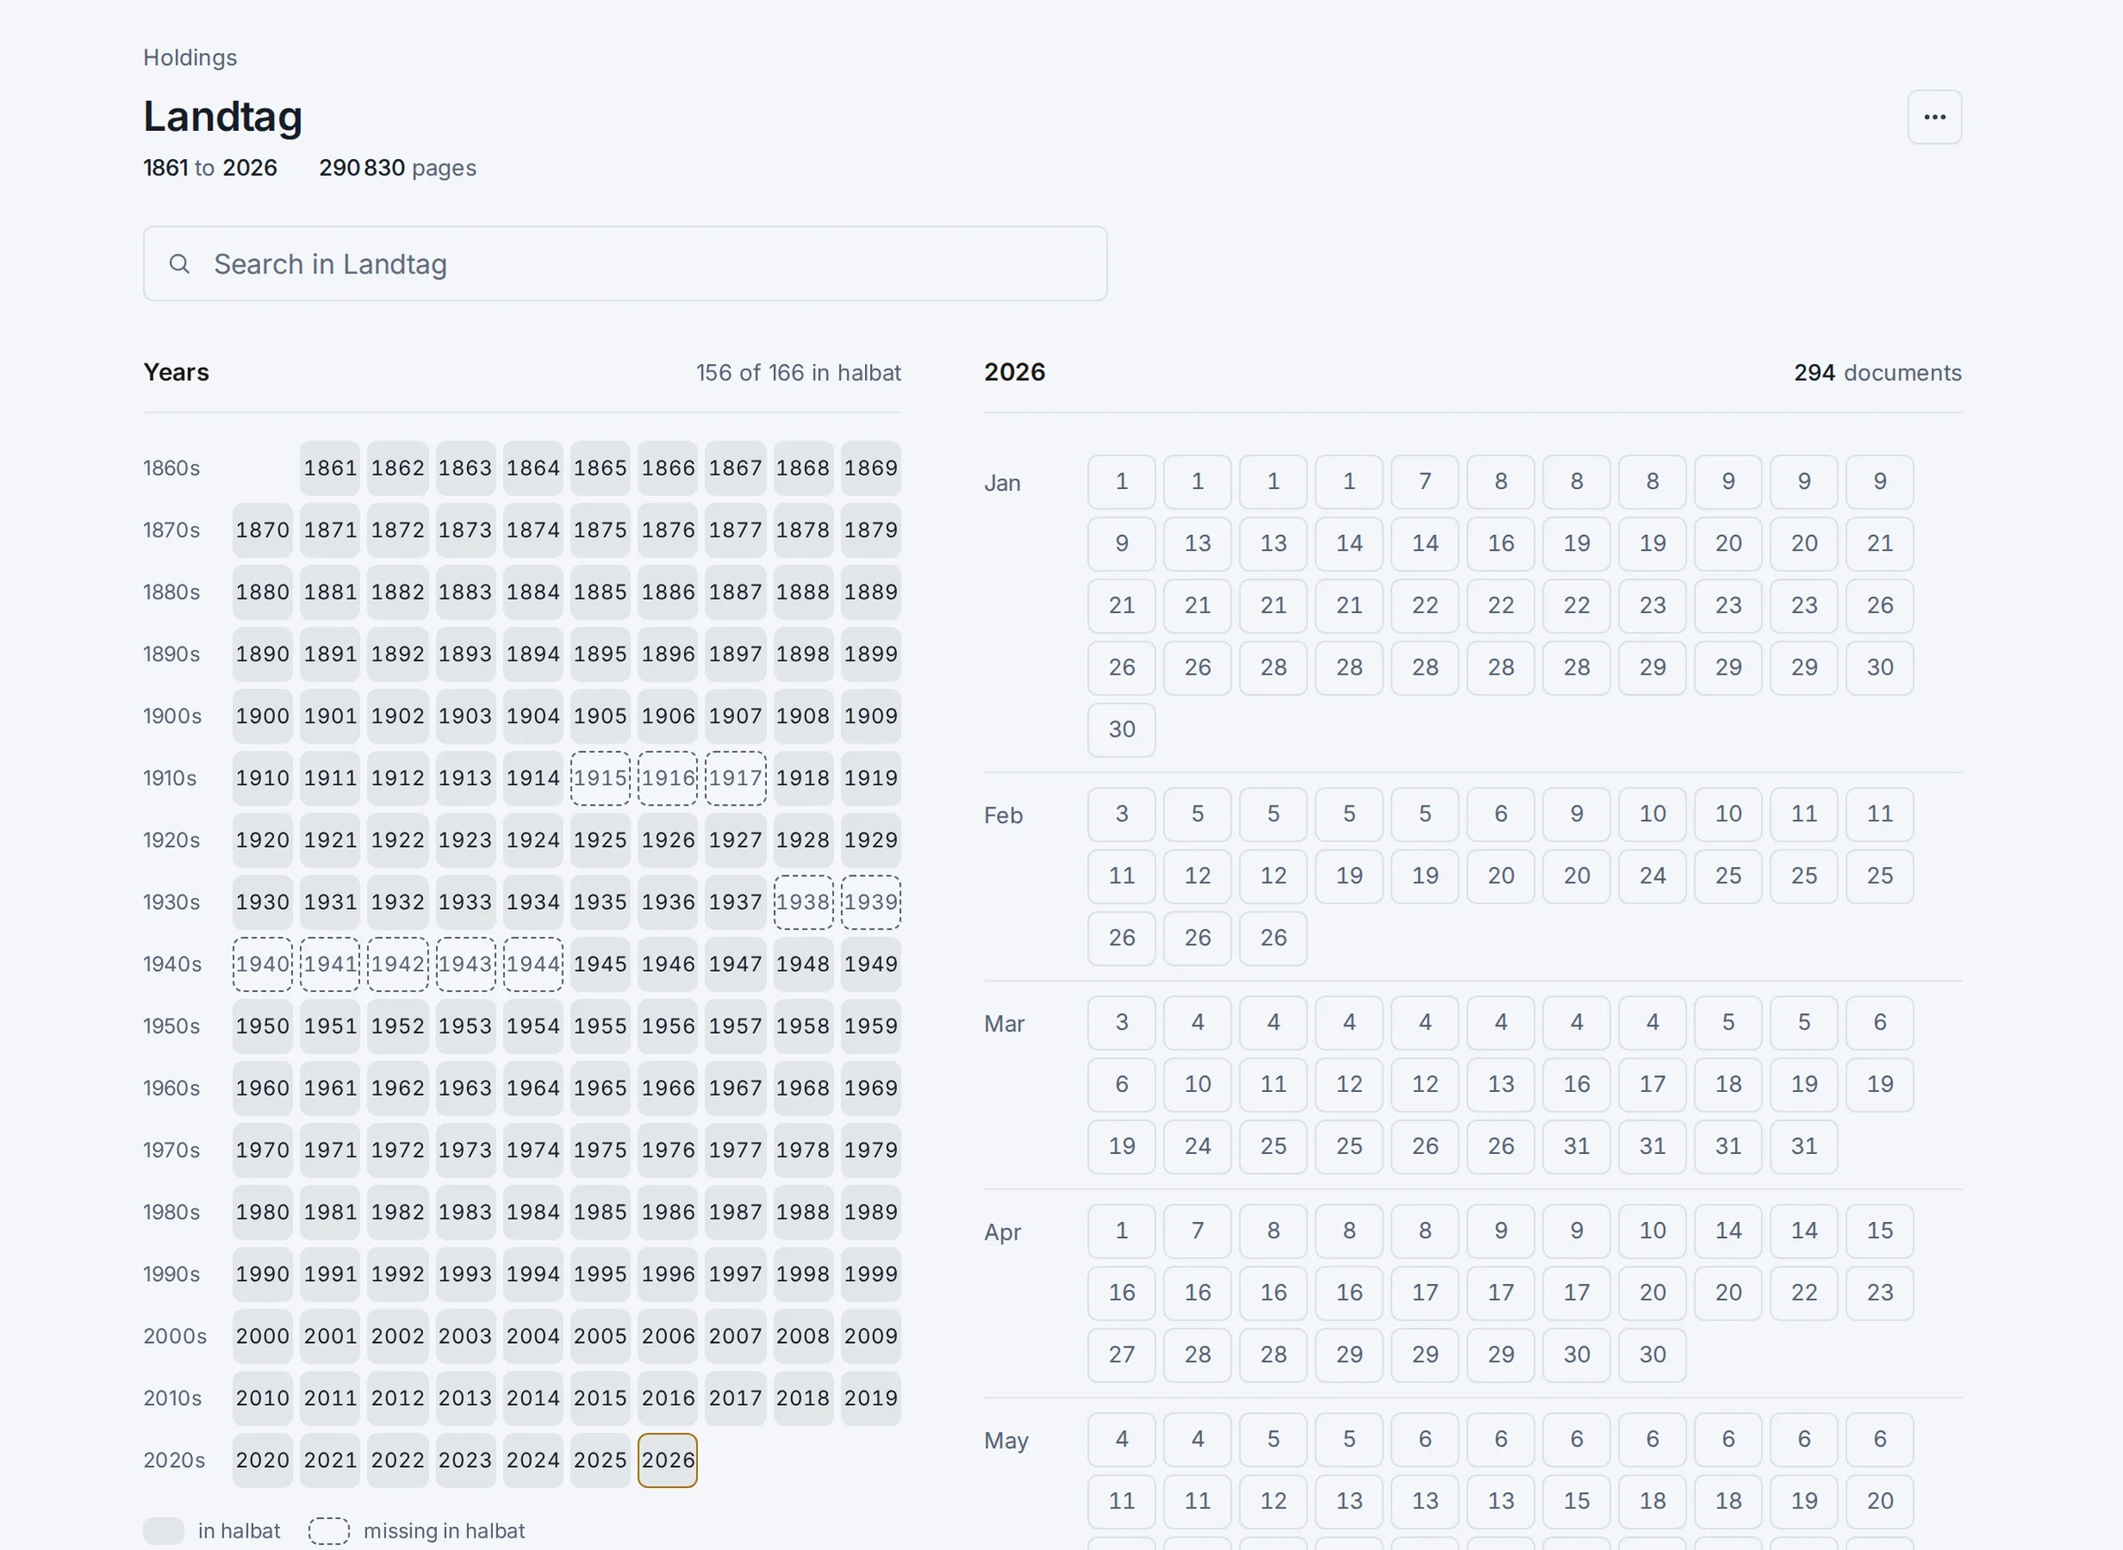Open April document dated 27
Viewport: 2123px width, 1550px height.
(x=1122, y=1354)
